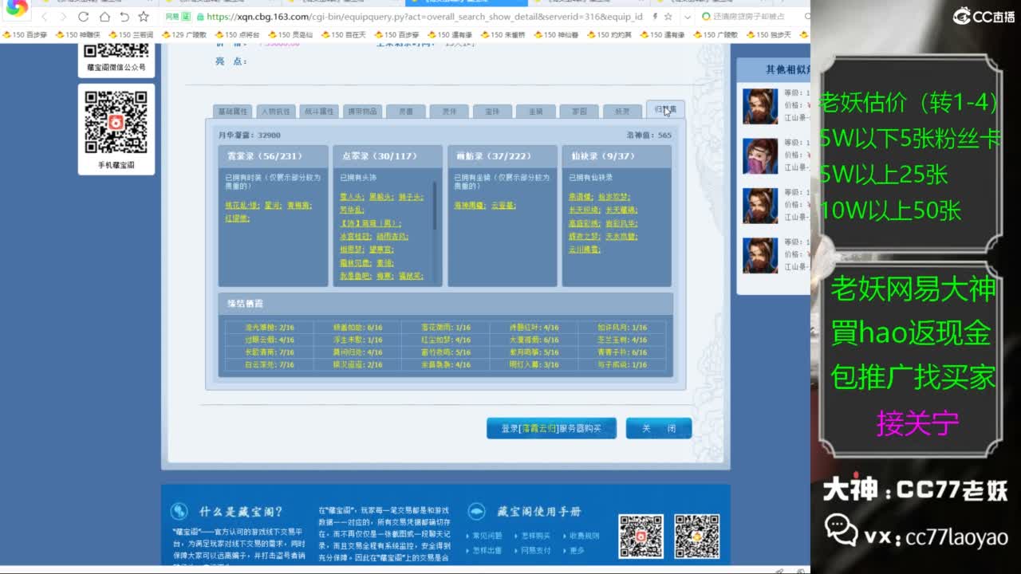Reload the page with the refresh icon
This screenshot has height=574, width=1021.
84,17
